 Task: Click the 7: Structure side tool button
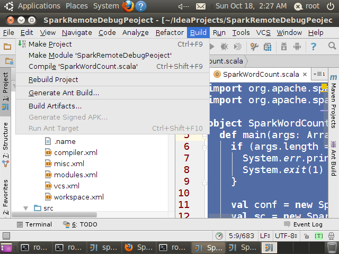pos(5,144)
